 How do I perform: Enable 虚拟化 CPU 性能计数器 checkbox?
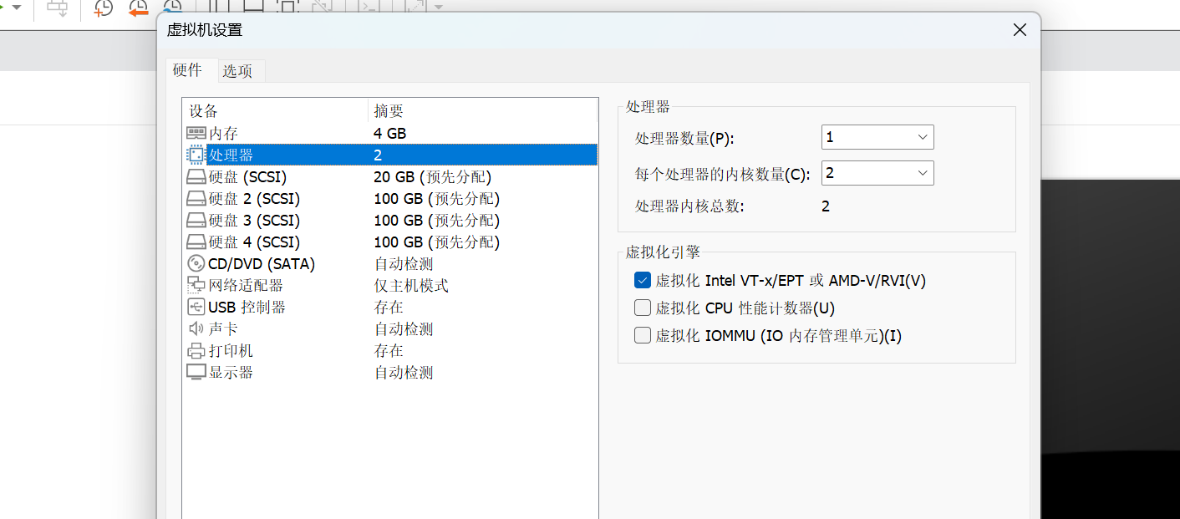tap(642, 308)
